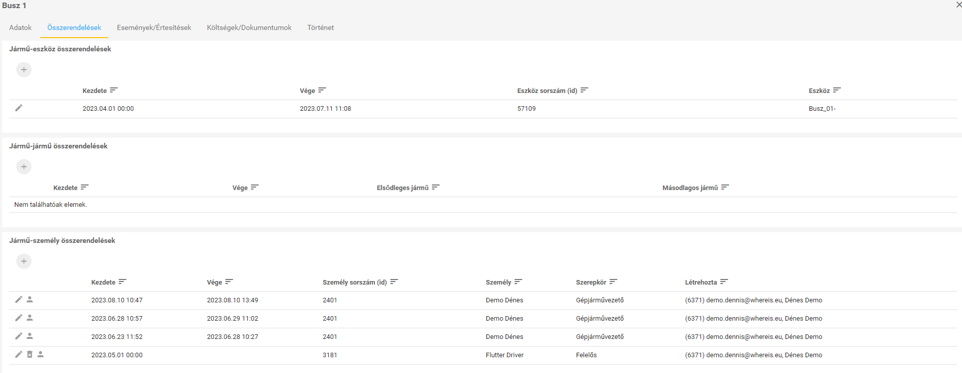This screenshot has width=962, height=373.
Task: Open the Események/Értesítések tab
Action: (x=154, y=27)
